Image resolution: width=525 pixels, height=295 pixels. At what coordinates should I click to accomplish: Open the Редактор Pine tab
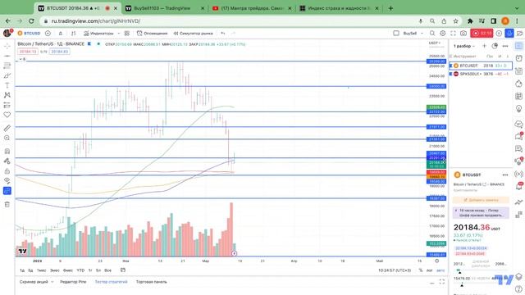pyautogui.click(x=73, y=282)
